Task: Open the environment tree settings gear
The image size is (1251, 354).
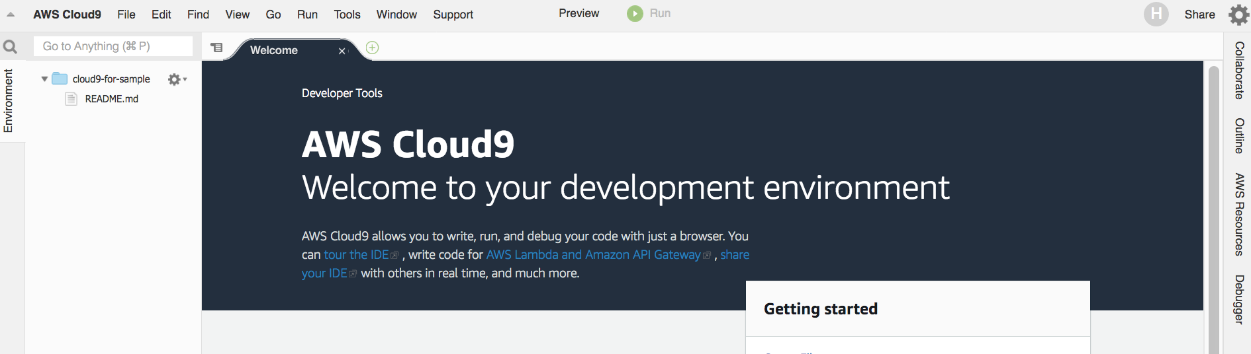Action: coord(177,79)
